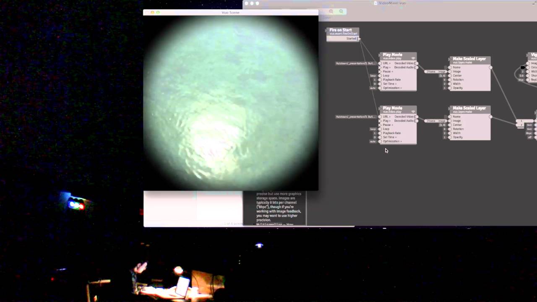Click the Name input port of lower Make Scaled Layer
This screenshot has height=302, width=537.
pos(450,117)
